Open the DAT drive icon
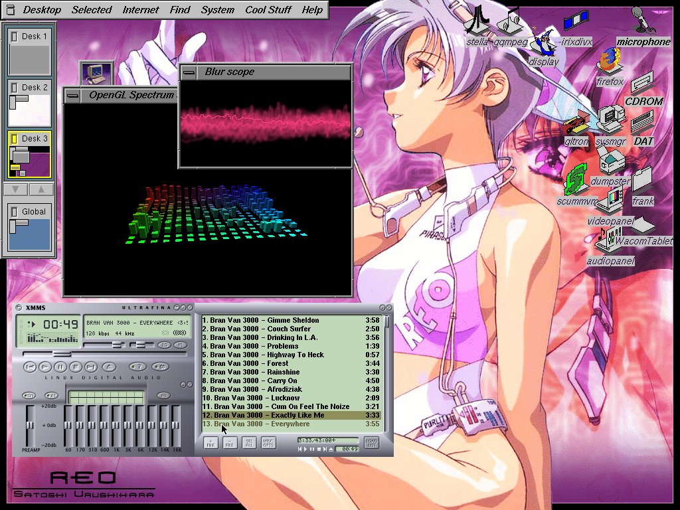The height and width of the screenshot is (510, 680). tap(643, 129)
